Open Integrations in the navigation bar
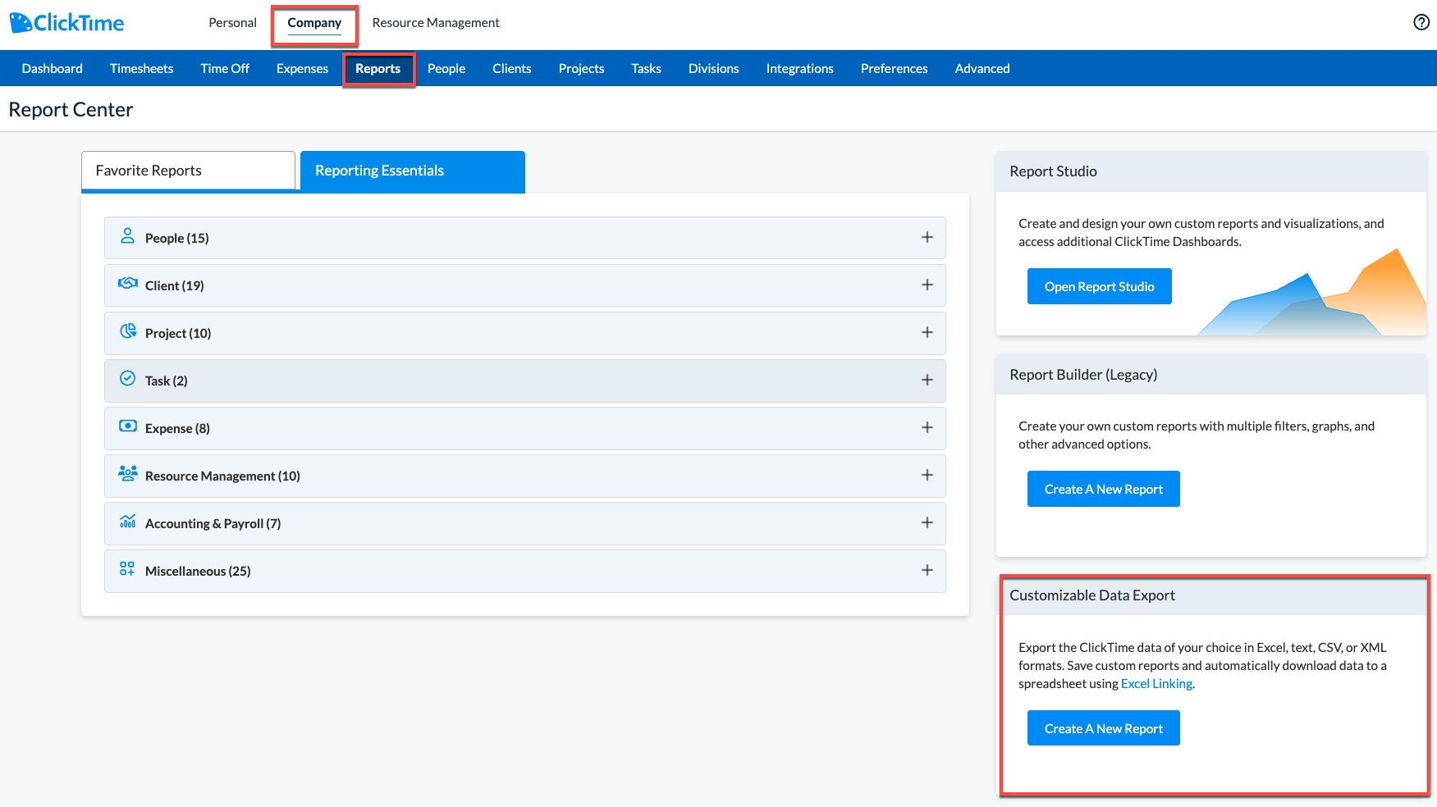Screen dimensions: 1437x807 800,69
